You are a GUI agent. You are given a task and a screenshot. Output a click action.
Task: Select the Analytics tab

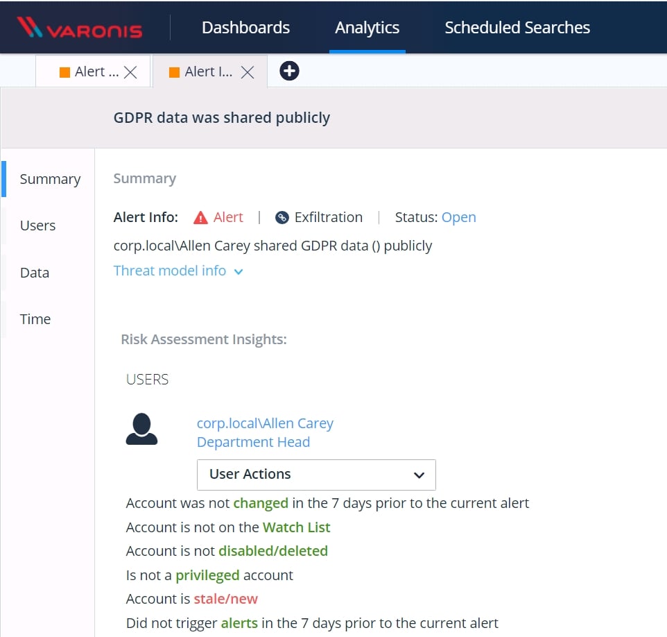pos(367,28)
